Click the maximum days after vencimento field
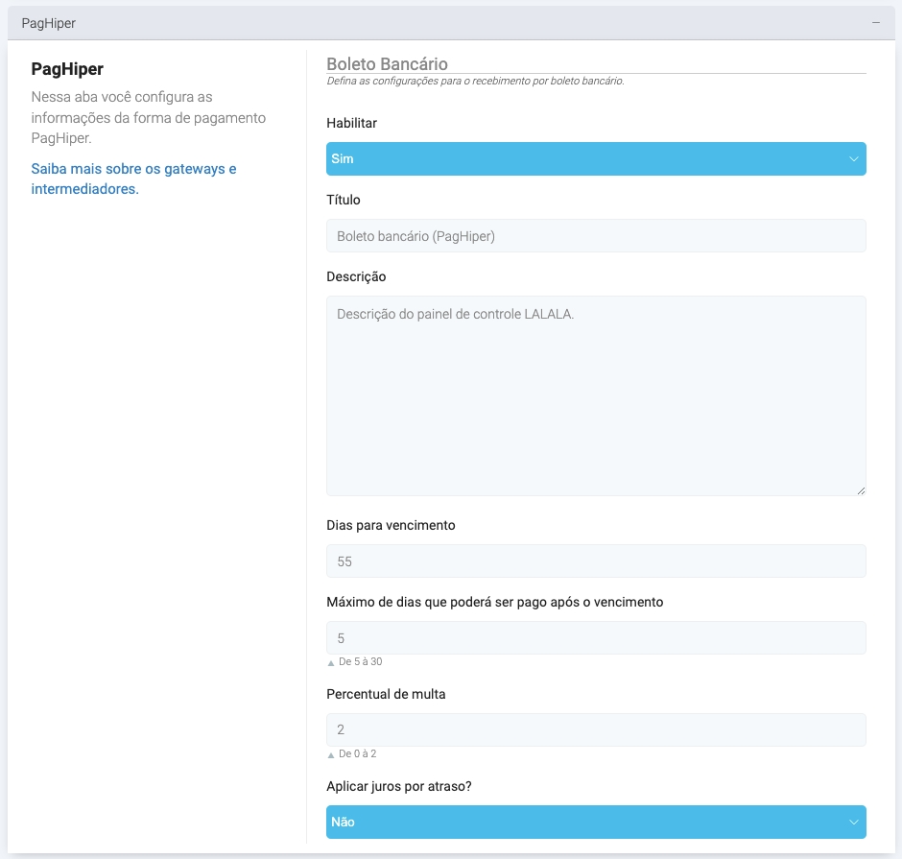Viewport: 902px width, 859px height. [x=596, y=638]
